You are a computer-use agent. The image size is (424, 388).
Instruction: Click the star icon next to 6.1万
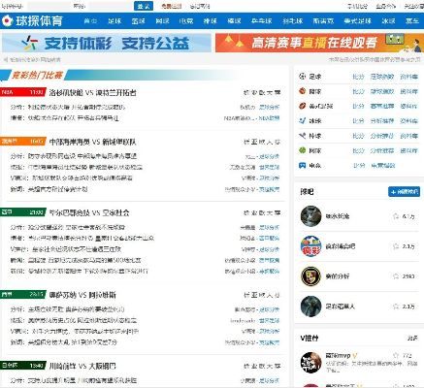[x=395, y=216]
